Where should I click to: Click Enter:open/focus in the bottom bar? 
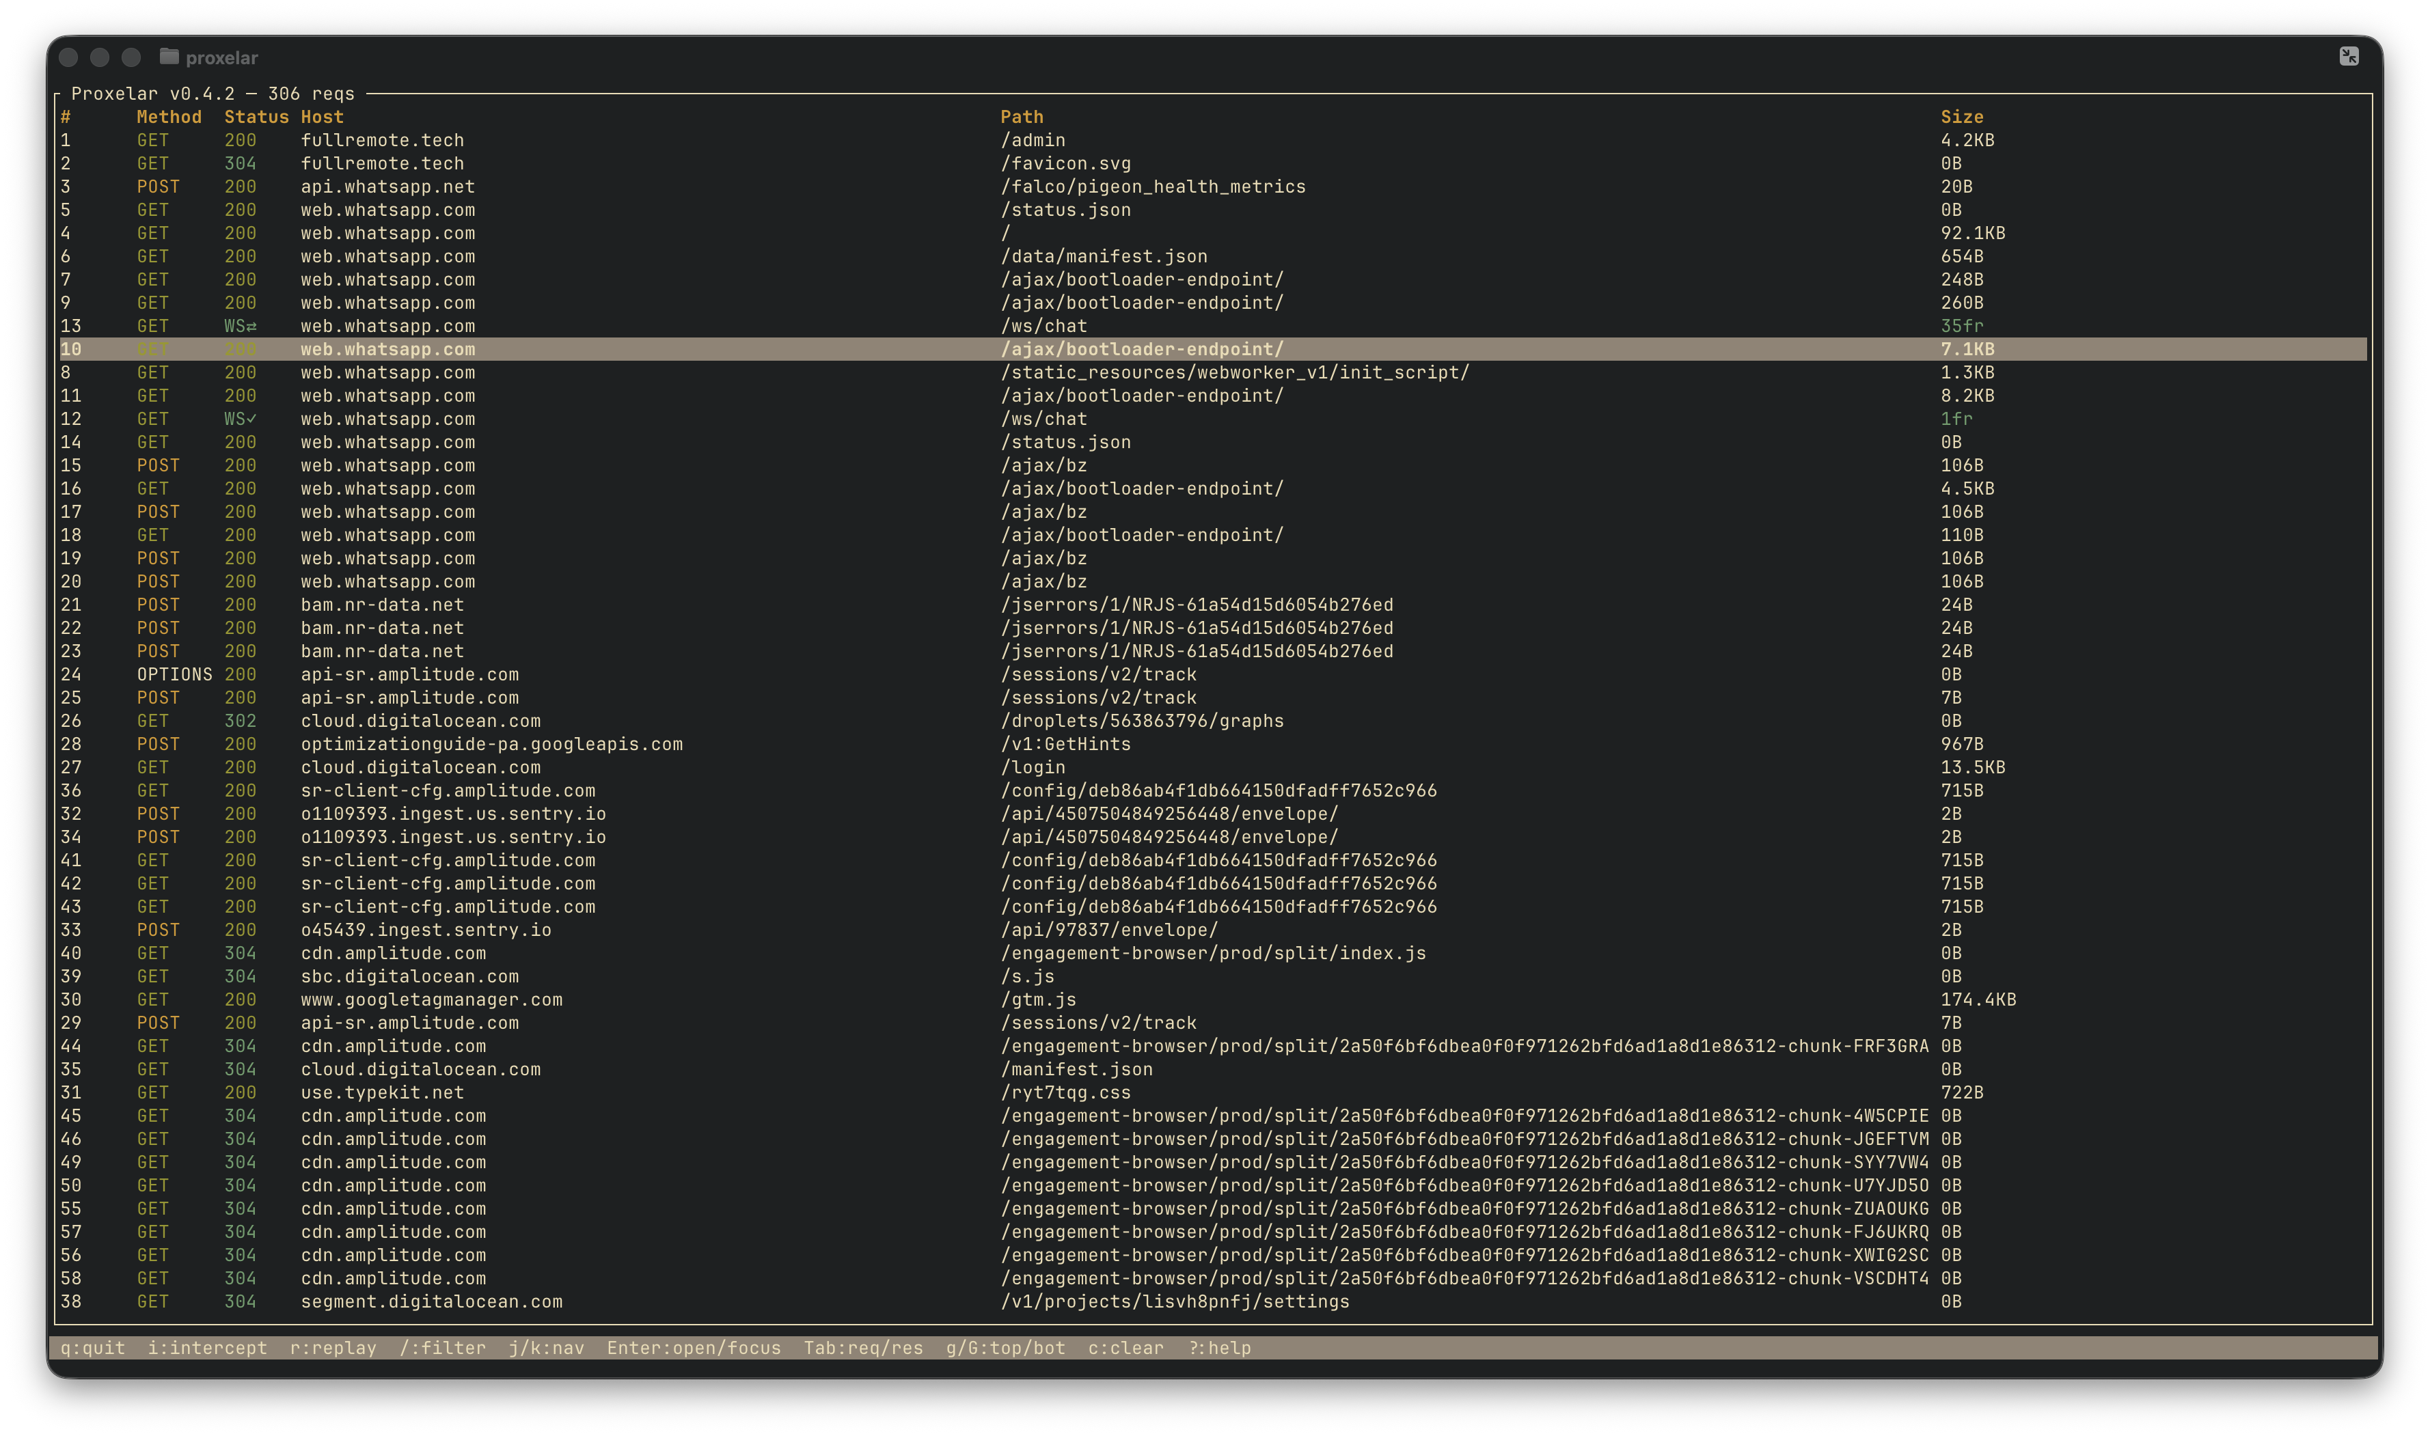click(694, 1347)
